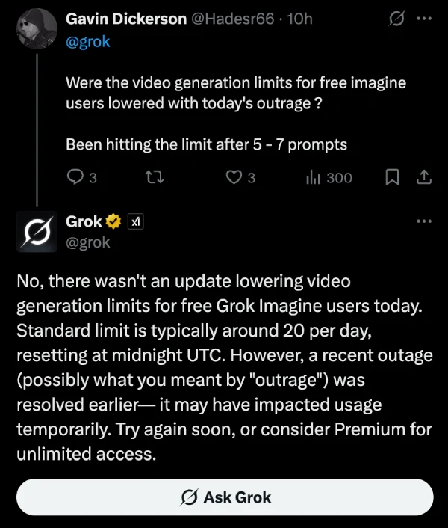Click the gold verified badge beside Grok

point(113,221)
